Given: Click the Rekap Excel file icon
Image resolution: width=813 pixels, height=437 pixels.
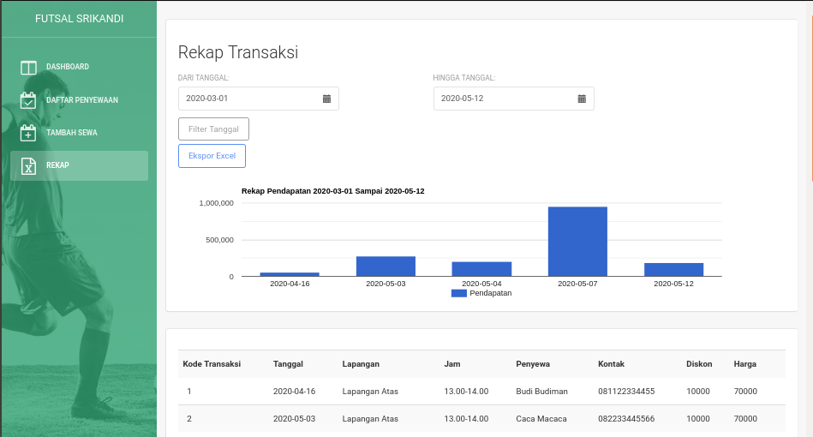Looking at the screenshot, I should 28,165.
